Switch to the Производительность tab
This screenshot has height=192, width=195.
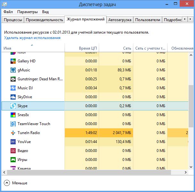[44, 20]
